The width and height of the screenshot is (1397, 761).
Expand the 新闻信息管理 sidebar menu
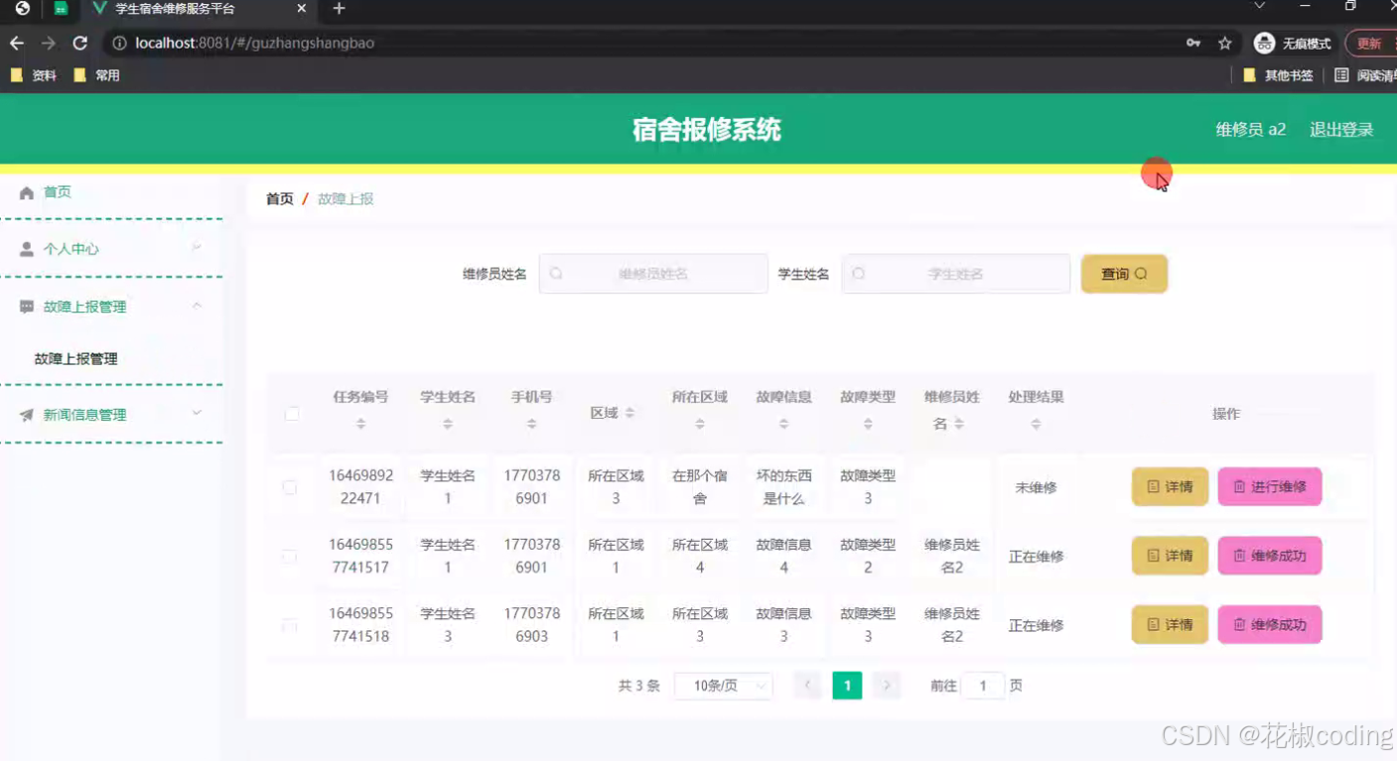pos(197,413)
